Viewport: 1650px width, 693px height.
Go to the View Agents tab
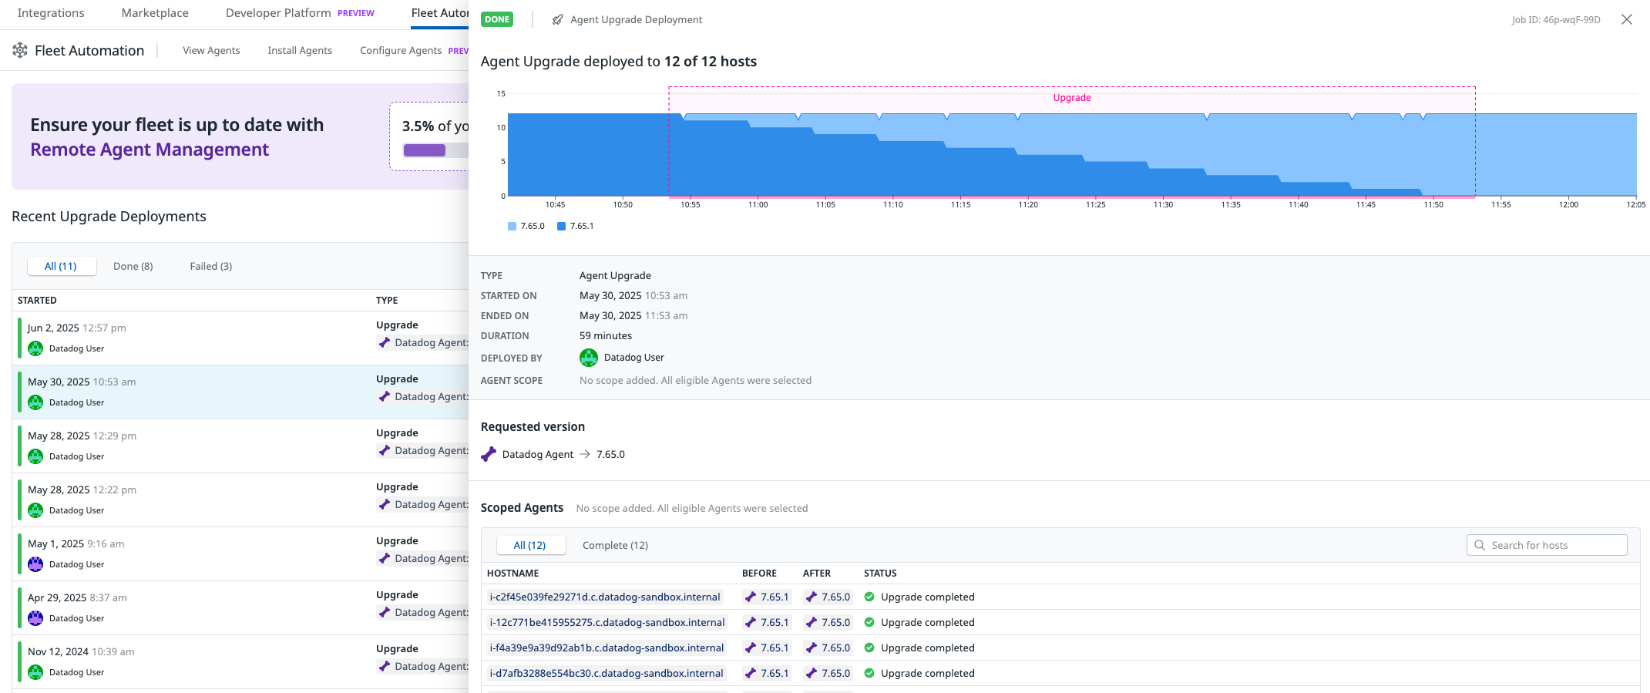pyautogui.click(x=211, y=50)
